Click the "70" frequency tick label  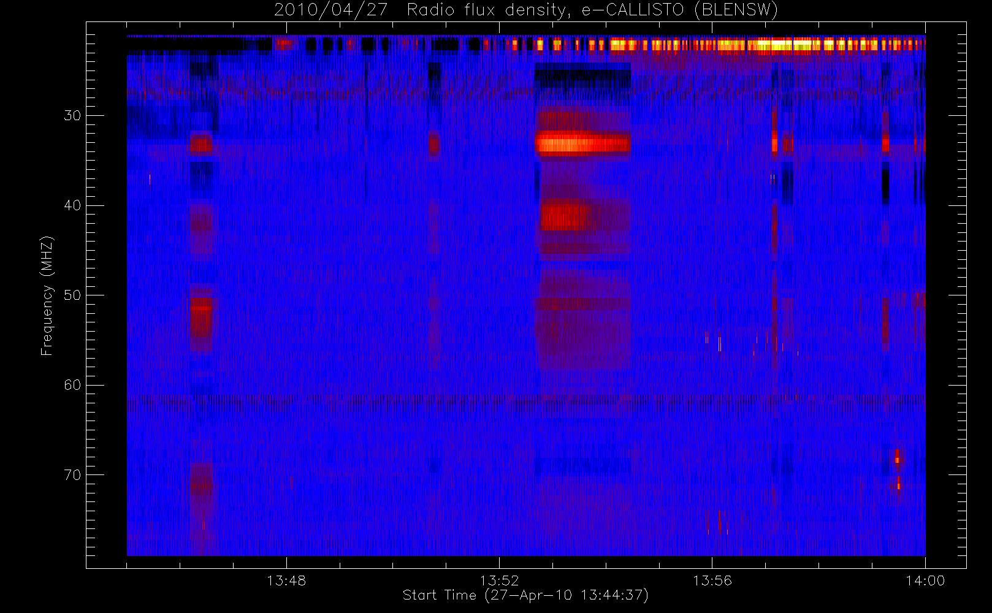coord(72,475)
